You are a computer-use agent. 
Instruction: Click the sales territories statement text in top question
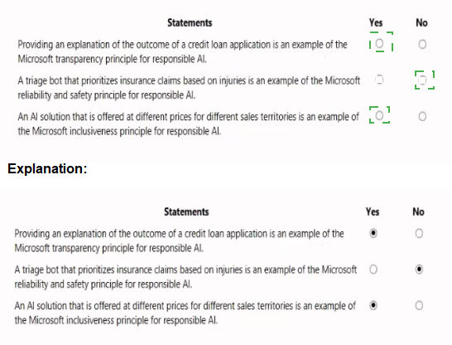click(188, 124)
